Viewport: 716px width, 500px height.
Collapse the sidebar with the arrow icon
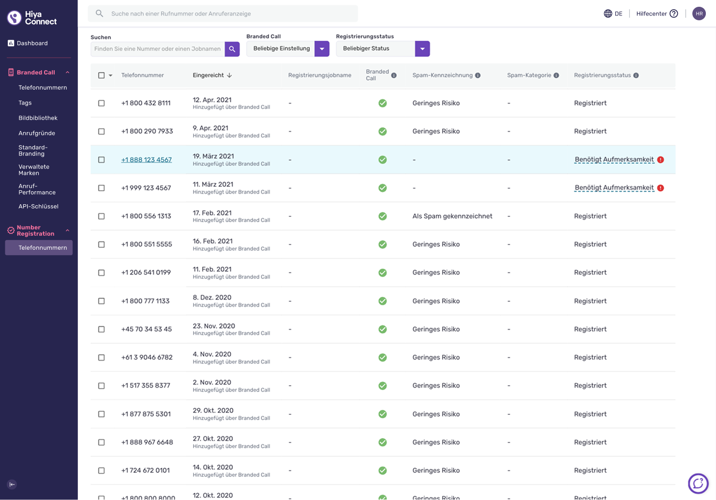coord(12,485)
